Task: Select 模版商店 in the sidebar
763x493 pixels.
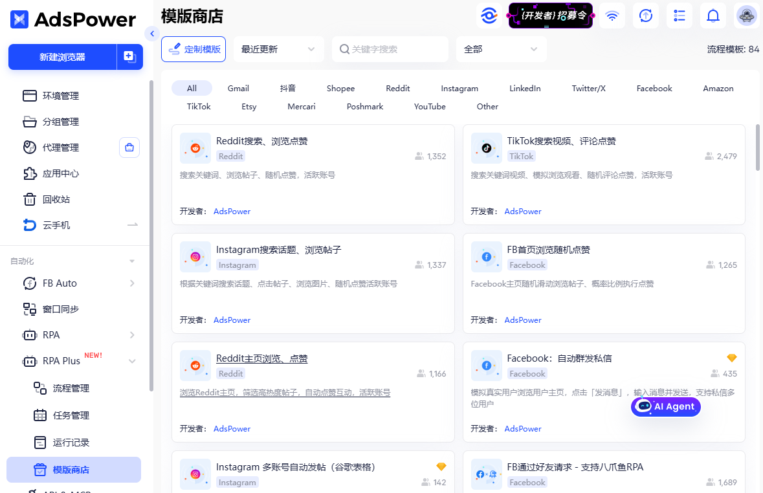Action: [74, 470]
